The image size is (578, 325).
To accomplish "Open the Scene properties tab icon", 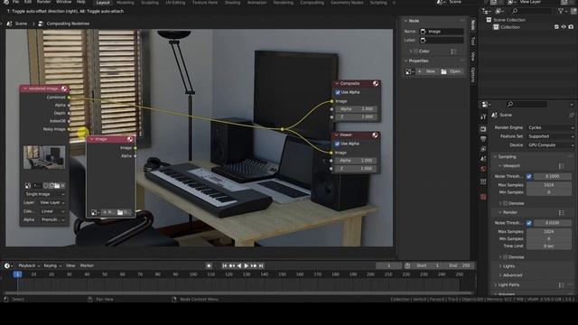I will (x=483, y=159).
